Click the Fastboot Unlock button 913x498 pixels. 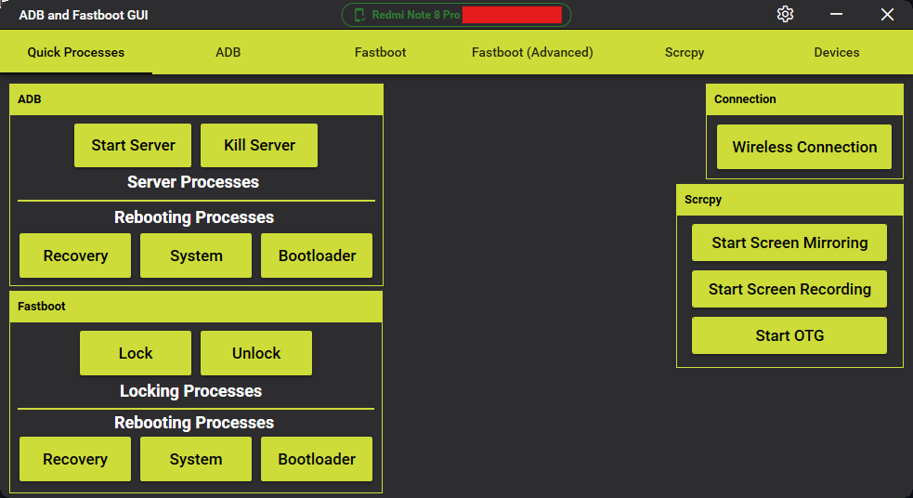[x=256, y=353]
